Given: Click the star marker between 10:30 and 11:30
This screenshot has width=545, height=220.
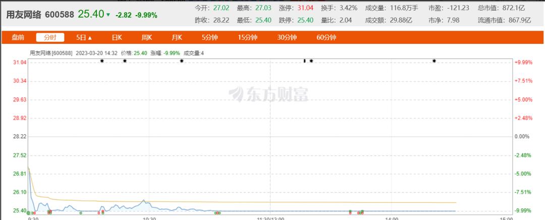Looking at the screenshot, I should tap(182, 61).
